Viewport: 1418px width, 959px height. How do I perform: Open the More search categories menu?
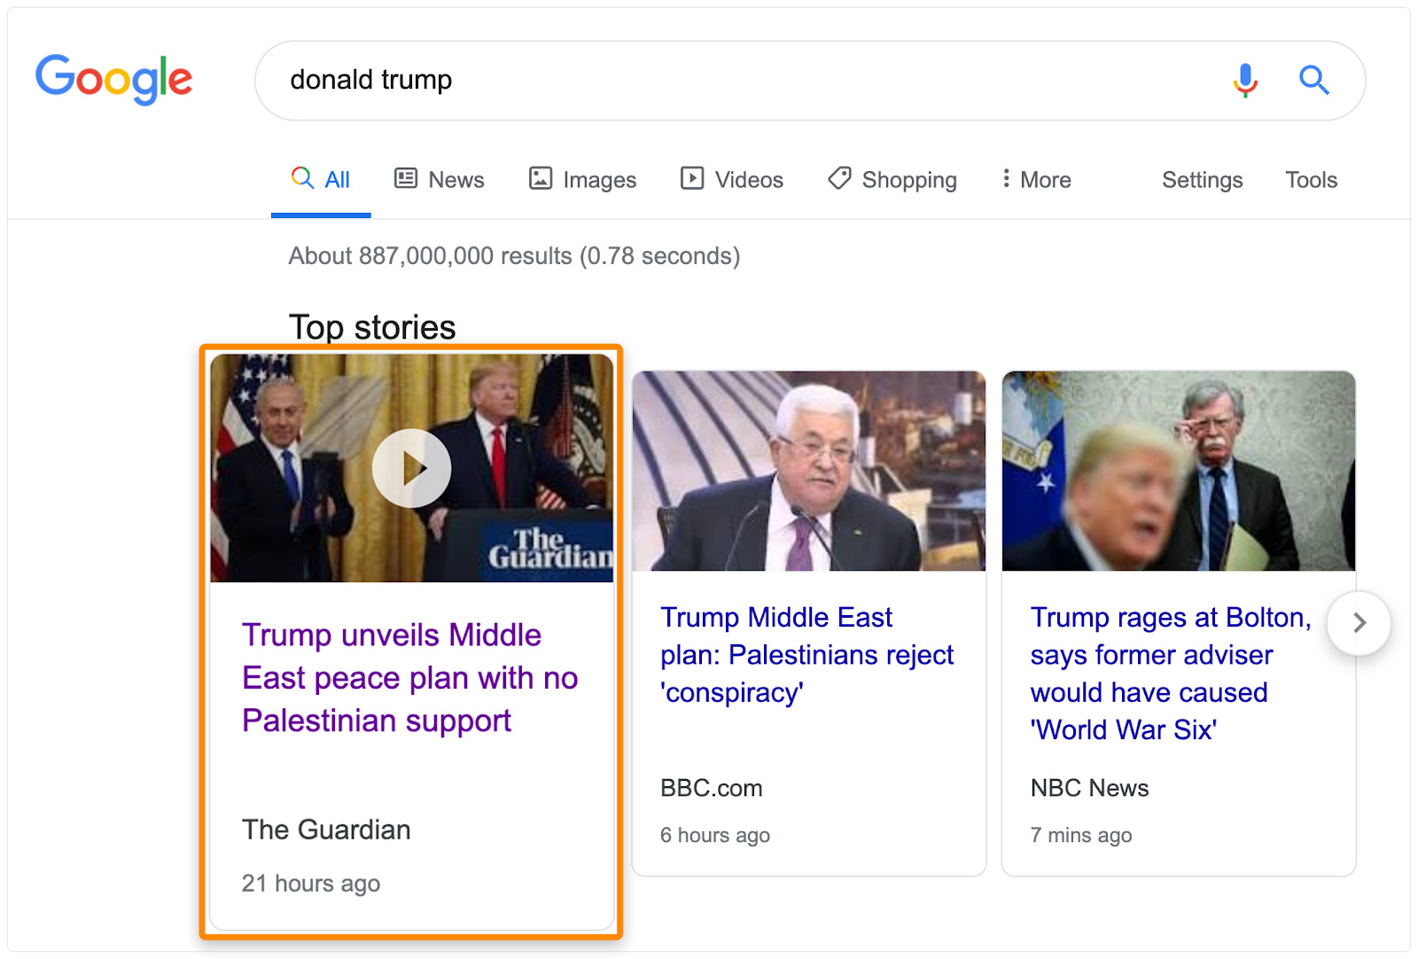coord(1035,179)
